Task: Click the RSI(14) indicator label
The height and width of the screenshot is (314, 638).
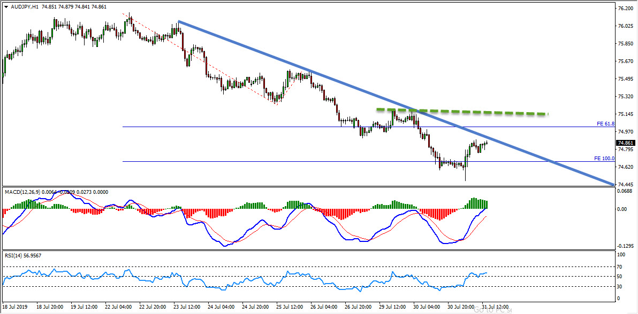Action: click(14, 255)
